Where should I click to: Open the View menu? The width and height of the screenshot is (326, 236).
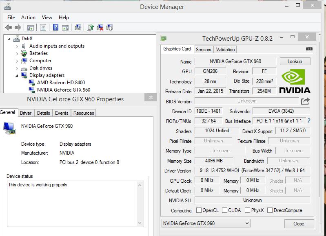tap(47, 17)
